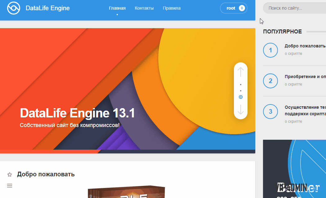
Task: Click the slider up arrow
Action: click(x=241, y=72)
